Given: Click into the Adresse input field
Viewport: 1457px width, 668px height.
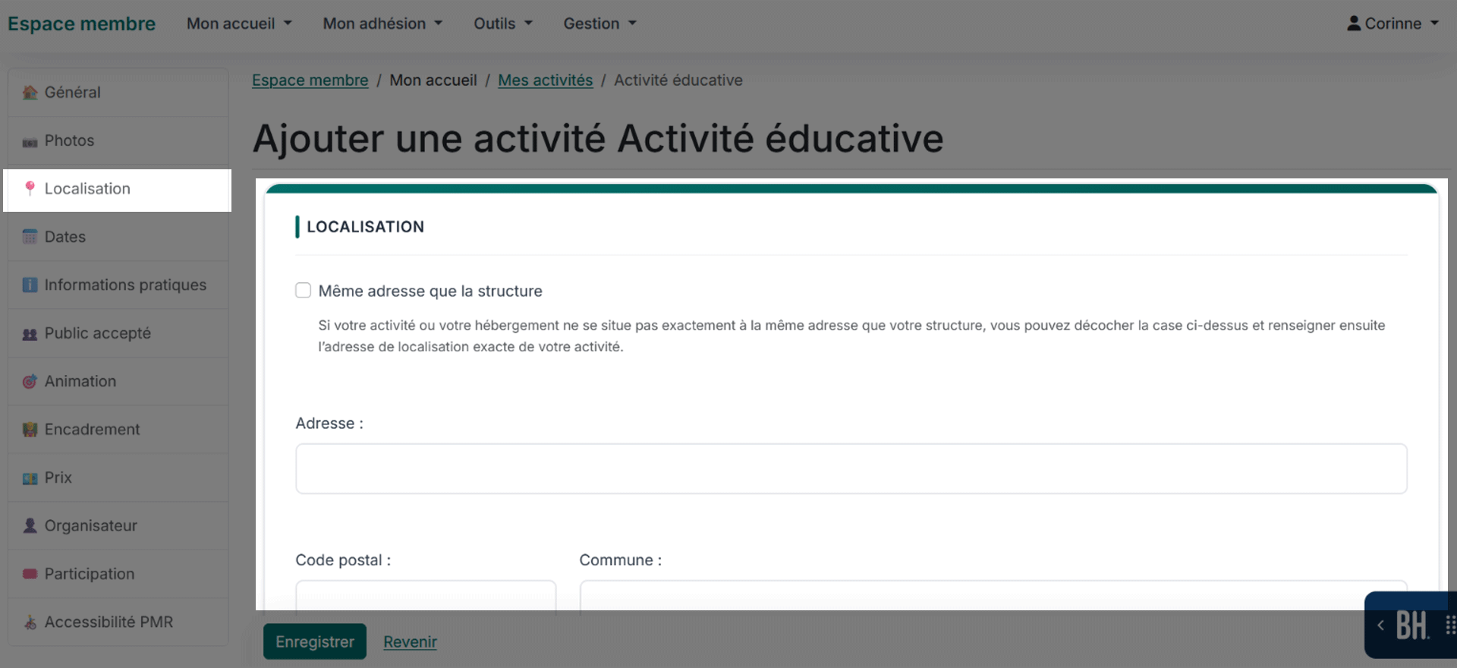Looking at the screenshot, I should click(x=851, y=469).
